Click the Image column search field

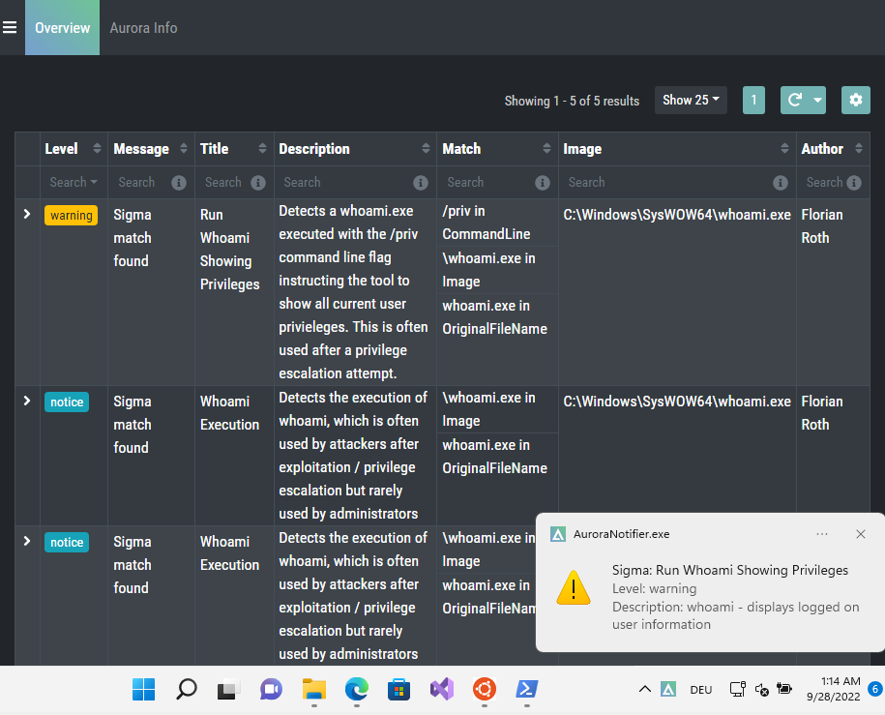coord(667,182)
